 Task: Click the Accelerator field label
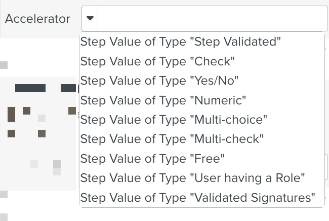[x=37, y=19]
